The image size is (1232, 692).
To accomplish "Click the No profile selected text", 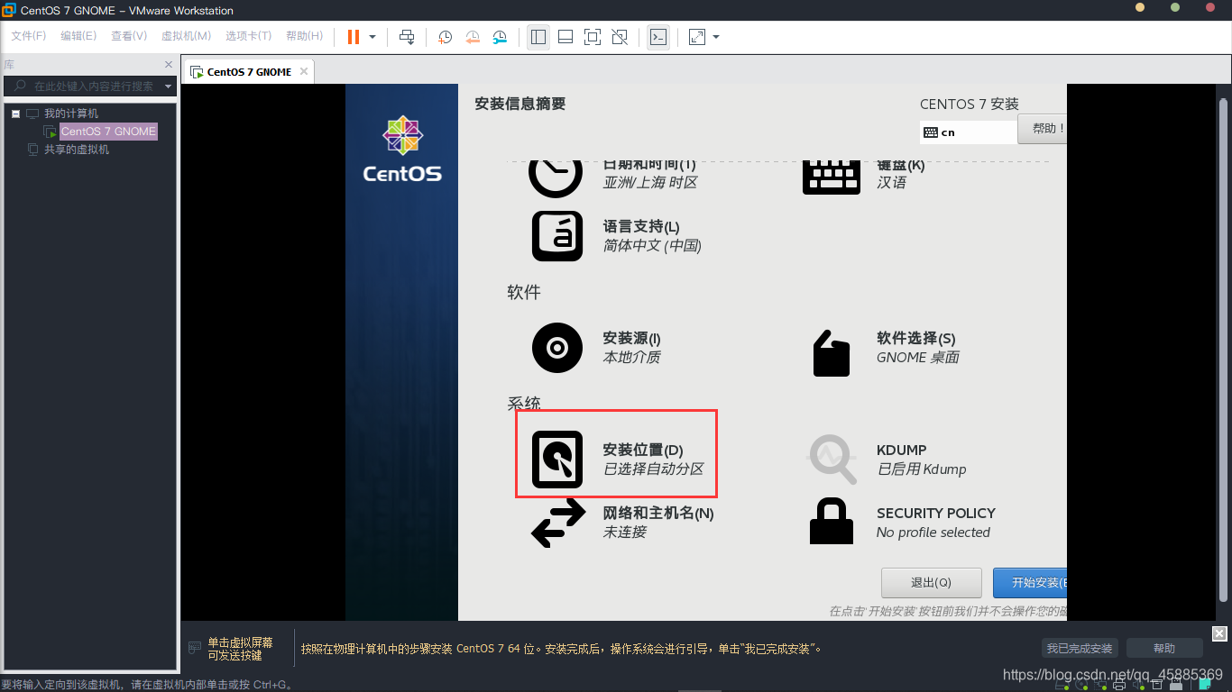I will click(x=933, y=533).
